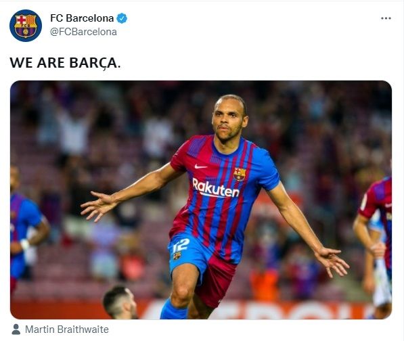The image size is (404, 341).
Task: Click the FC Barcelona display name
Action: [82, 18]
